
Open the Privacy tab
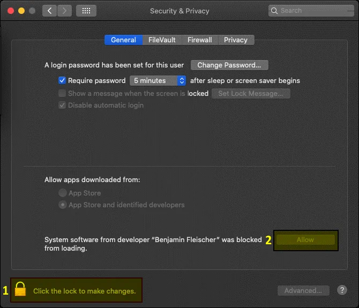236,40
